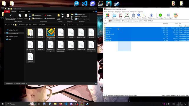Open WinRAR Операции menu
This screenshot has height=106, width=189.
tap(118, 12)
